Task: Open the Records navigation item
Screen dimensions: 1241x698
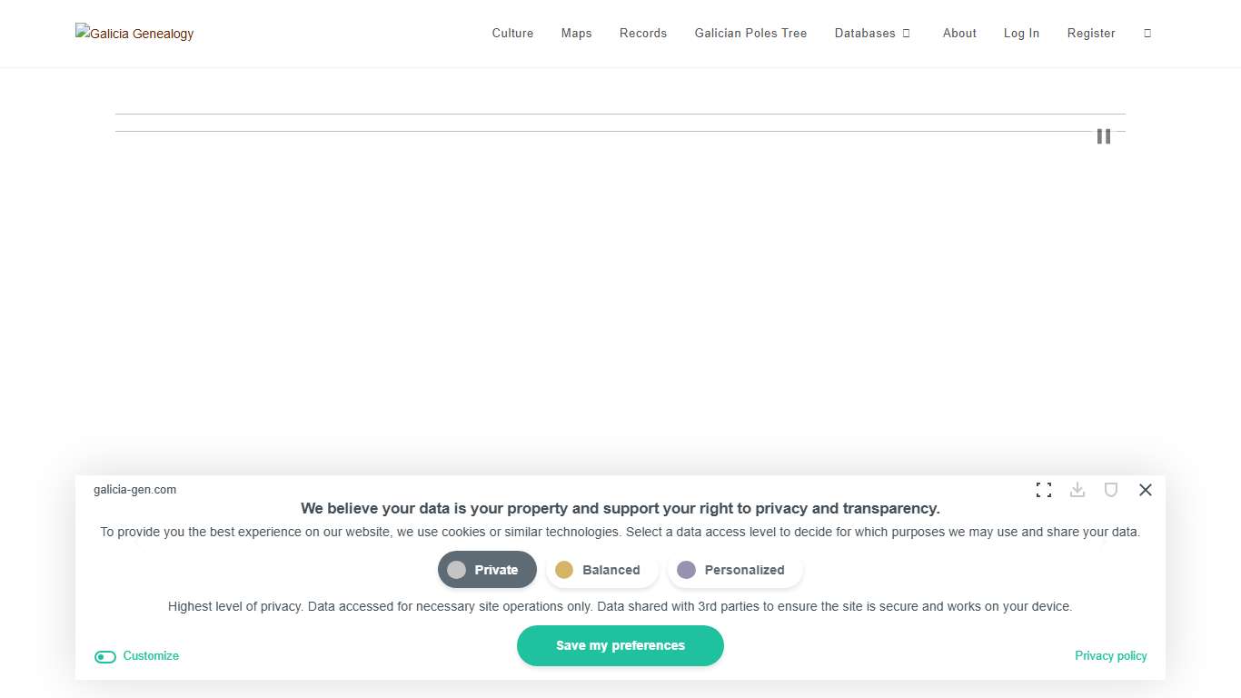Action: 642,34
